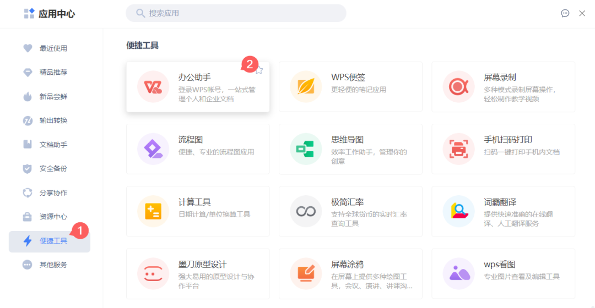Click the WPS便签 title text
Image resolution: width=595 pixels, height=308 pixels.
(x=348, y=78)
